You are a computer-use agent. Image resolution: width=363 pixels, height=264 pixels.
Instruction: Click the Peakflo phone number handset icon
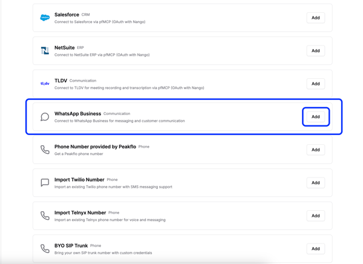[45, 150]
